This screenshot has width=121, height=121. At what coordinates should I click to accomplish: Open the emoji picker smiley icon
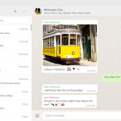point(37,116)
